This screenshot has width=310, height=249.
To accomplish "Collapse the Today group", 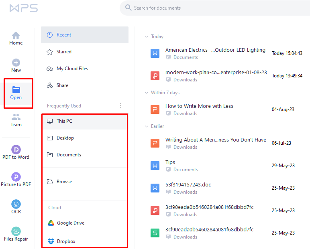I will [147, 36].
